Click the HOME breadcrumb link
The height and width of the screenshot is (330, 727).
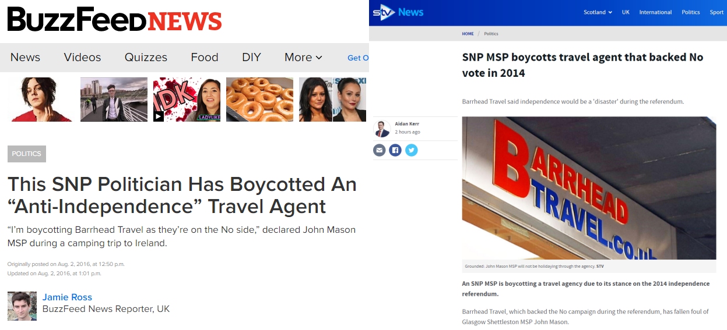[x=468, y=34]
